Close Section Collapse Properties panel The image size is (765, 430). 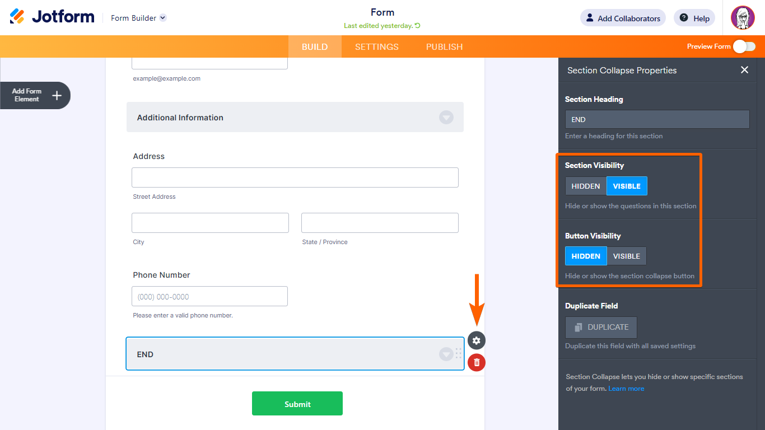[x=744, y=70]
